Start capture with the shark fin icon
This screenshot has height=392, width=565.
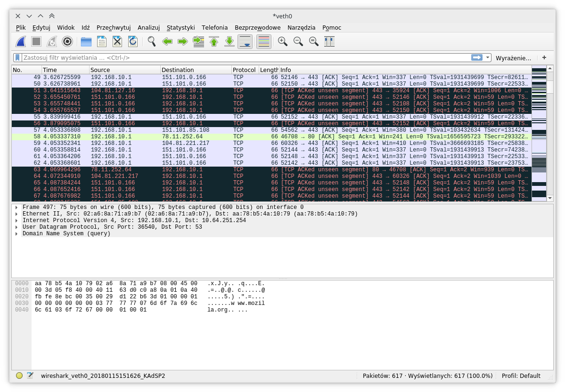point(20,42)
